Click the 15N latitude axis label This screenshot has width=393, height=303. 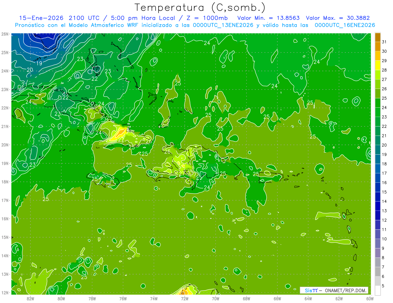tap(5, 237)
